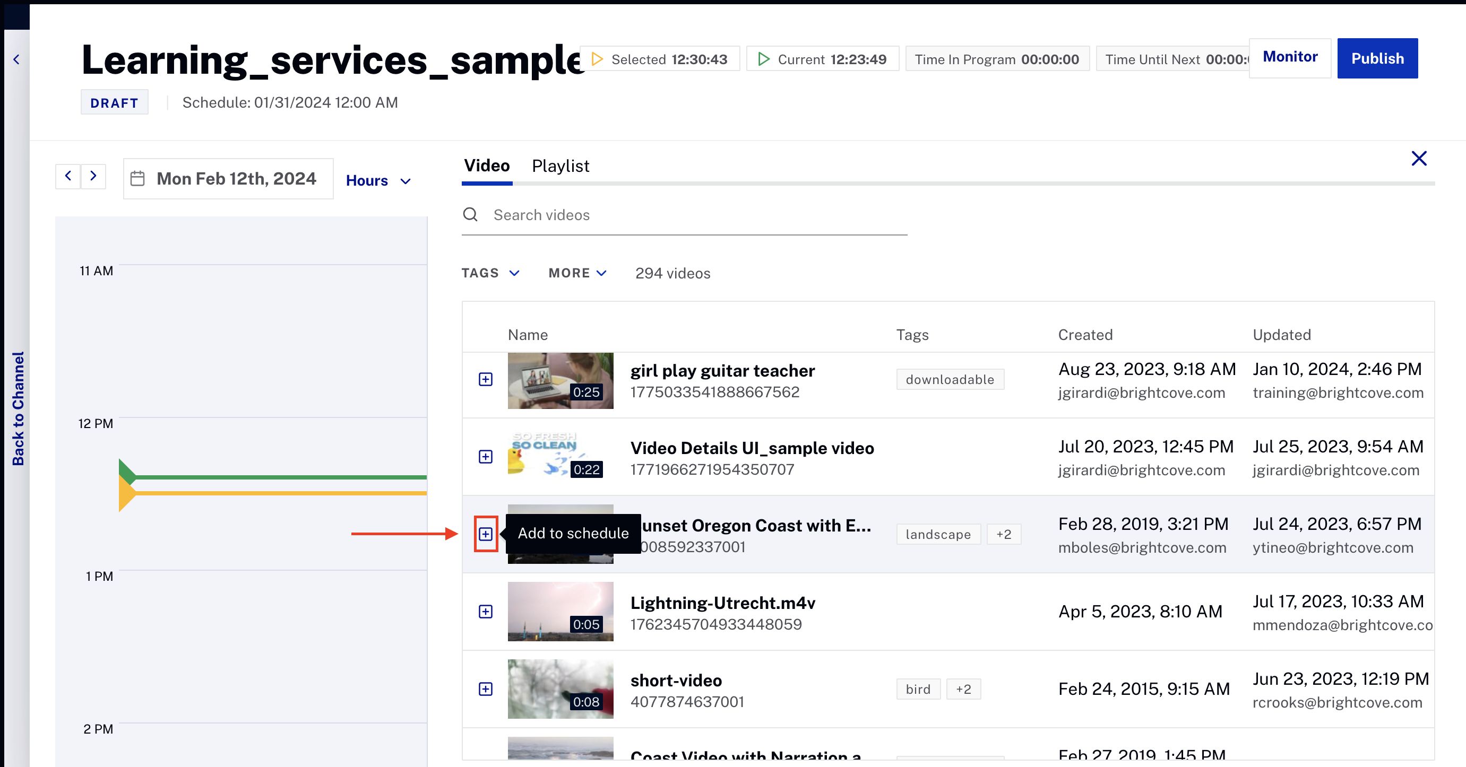
Task: Open the TAGS filter dropdown
Action: (x=490, y=273)
